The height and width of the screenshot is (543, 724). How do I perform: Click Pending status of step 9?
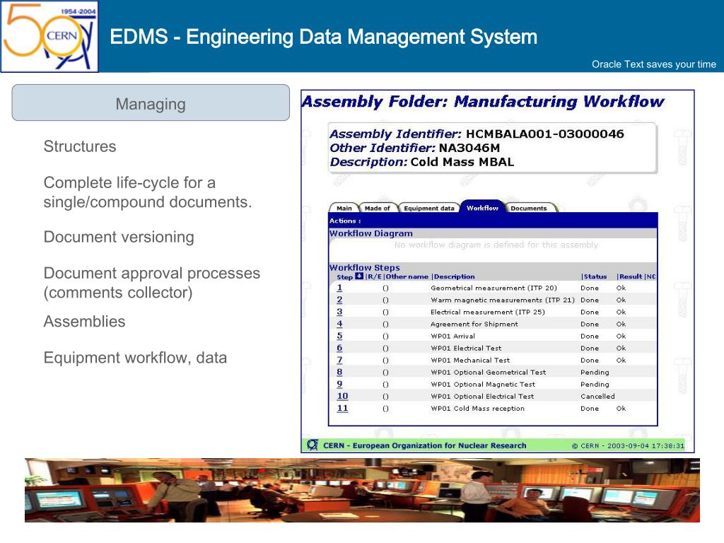click(x=595, y=384)
